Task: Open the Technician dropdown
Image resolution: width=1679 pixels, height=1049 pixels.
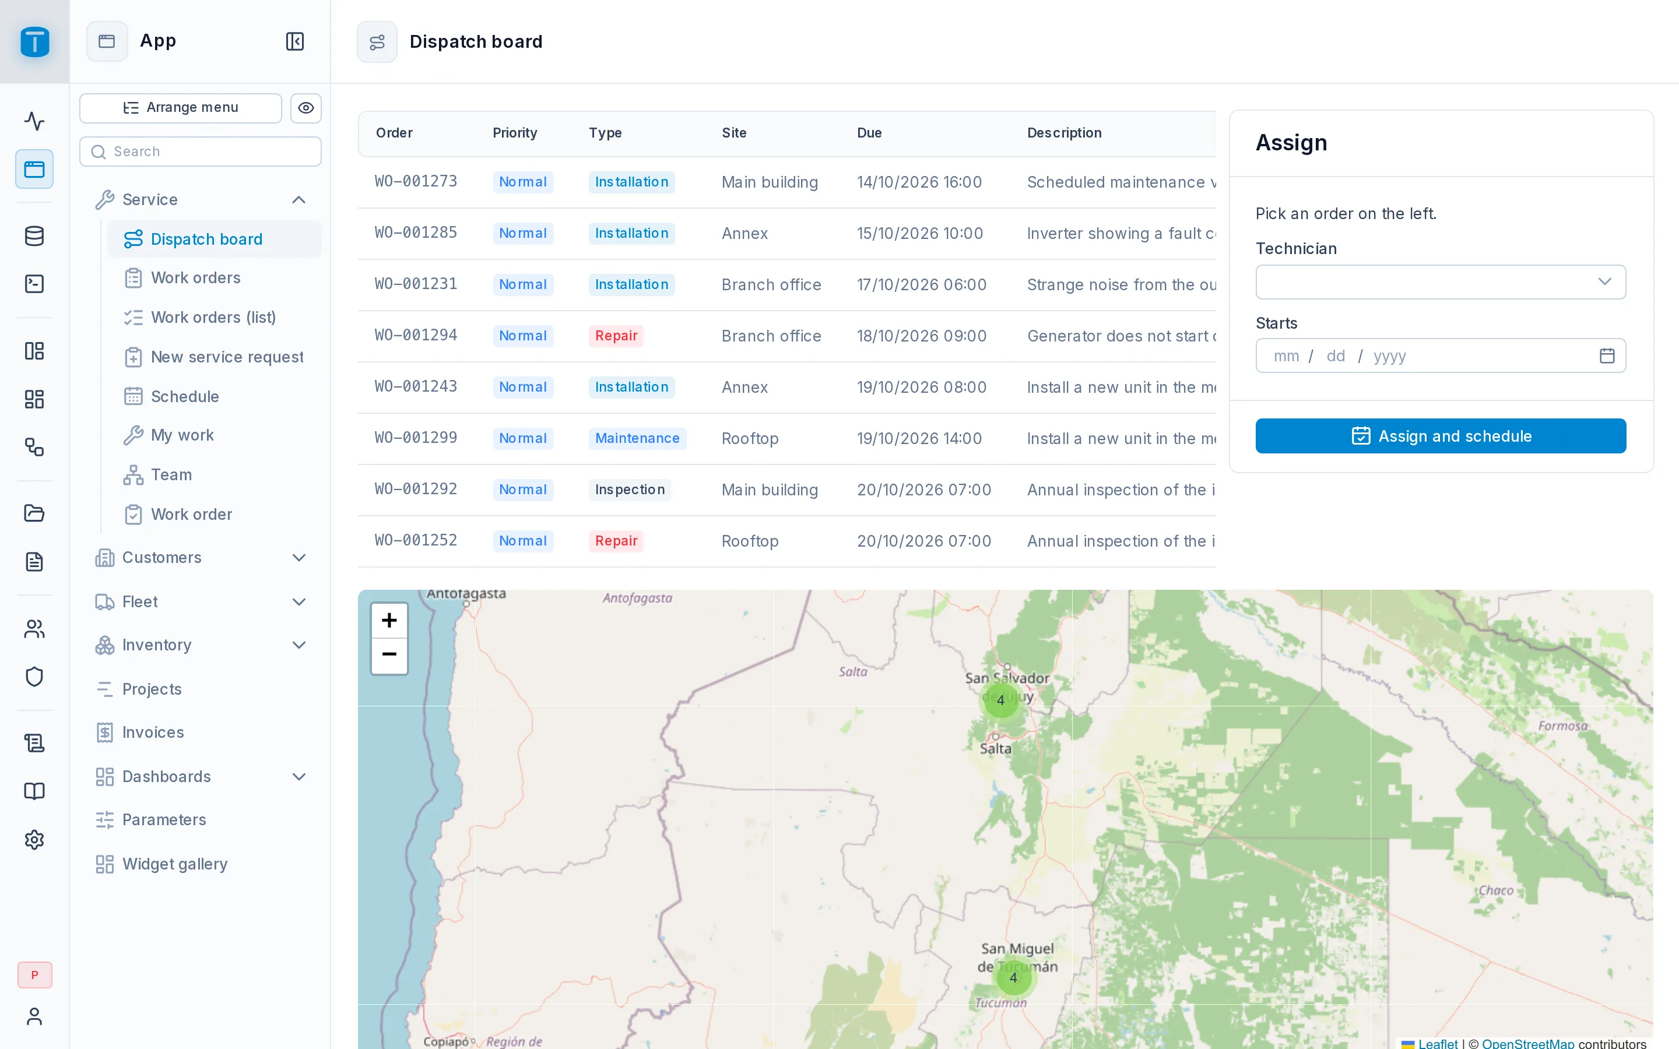Action: [x=1441, y=281]
